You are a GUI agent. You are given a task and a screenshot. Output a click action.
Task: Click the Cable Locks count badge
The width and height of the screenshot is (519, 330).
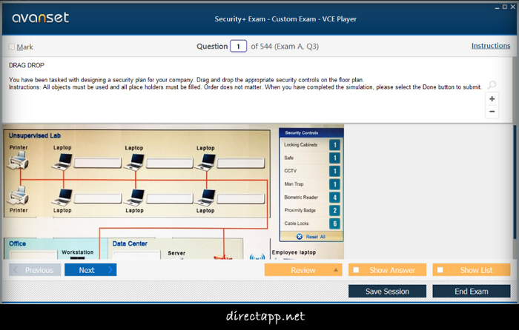pyautogui.click(x=335, y=223)
